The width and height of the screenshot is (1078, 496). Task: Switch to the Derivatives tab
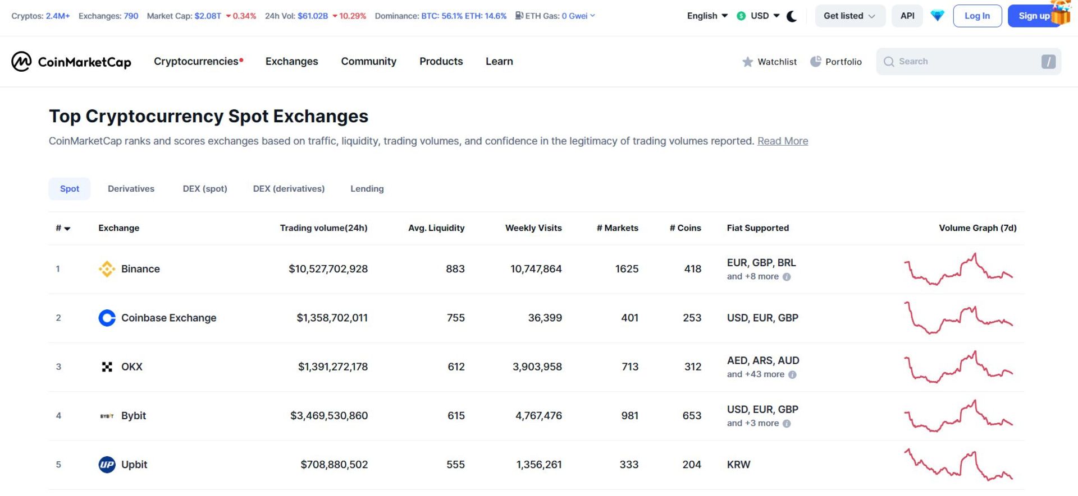tap(131, 189)
